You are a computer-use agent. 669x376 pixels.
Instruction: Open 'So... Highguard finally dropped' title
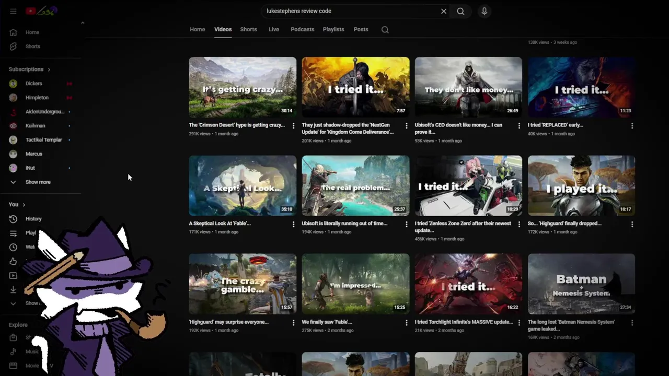pyautogui.click(x=564, y=224)
